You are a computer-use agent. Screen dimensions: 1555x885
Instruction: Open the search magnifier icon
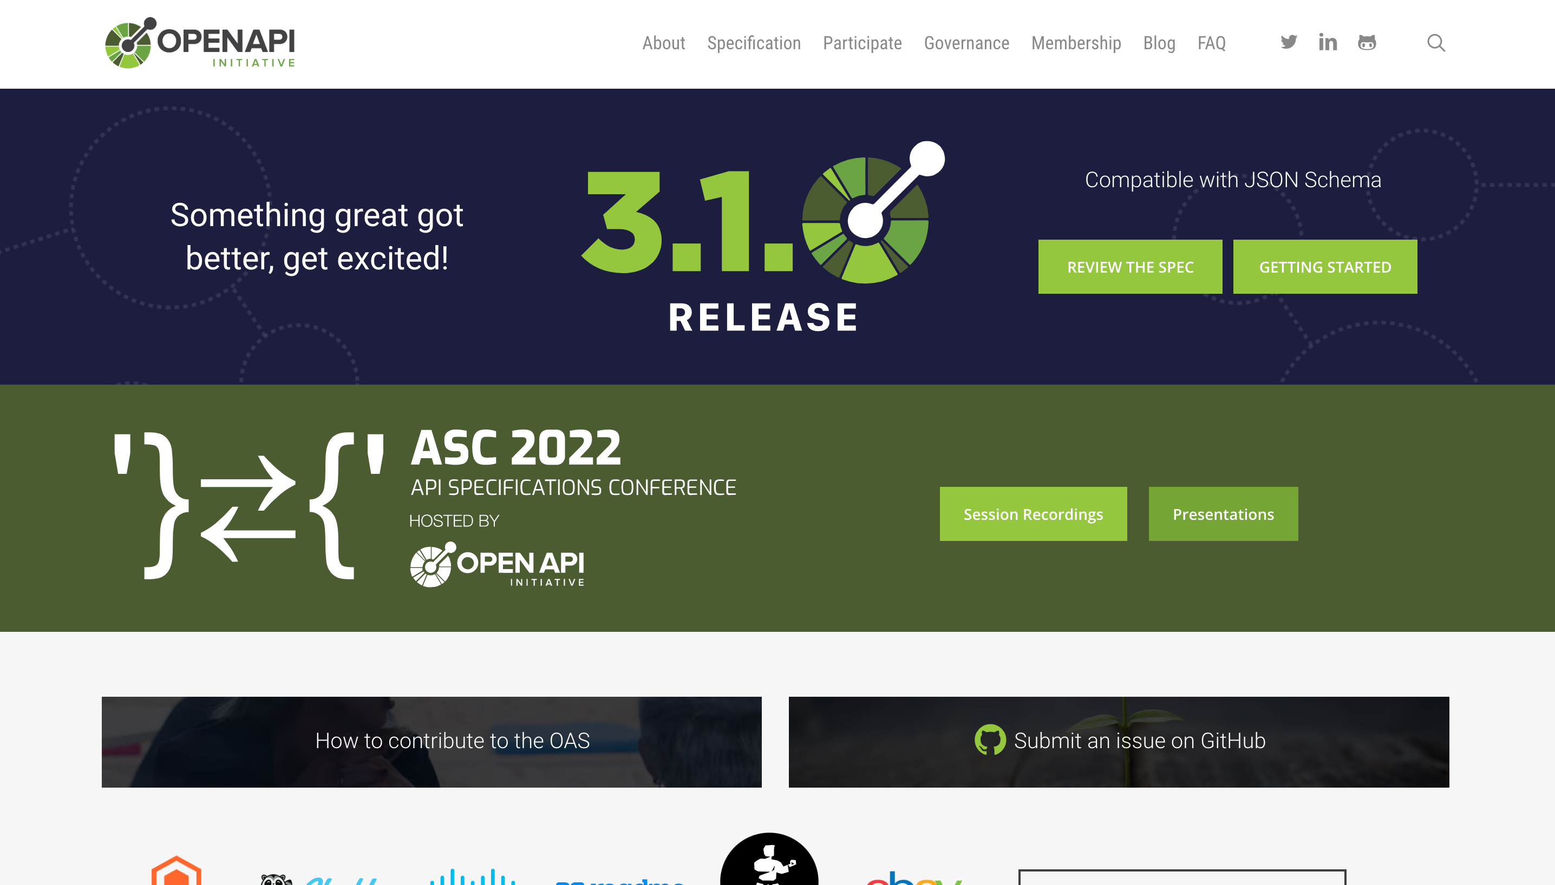pos(1436,43)
